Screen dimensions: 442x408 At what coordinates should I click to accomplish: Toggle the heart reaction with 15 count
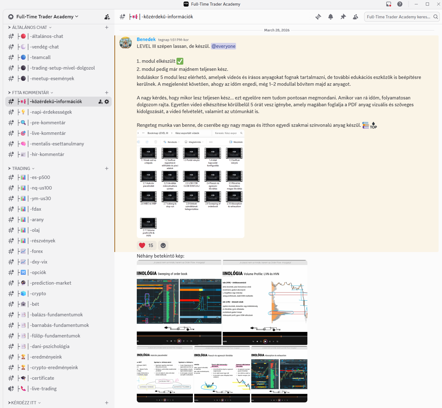[x=146, y=245]
